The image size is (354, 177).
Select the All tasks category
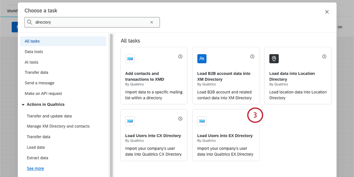tap(32, 41)
